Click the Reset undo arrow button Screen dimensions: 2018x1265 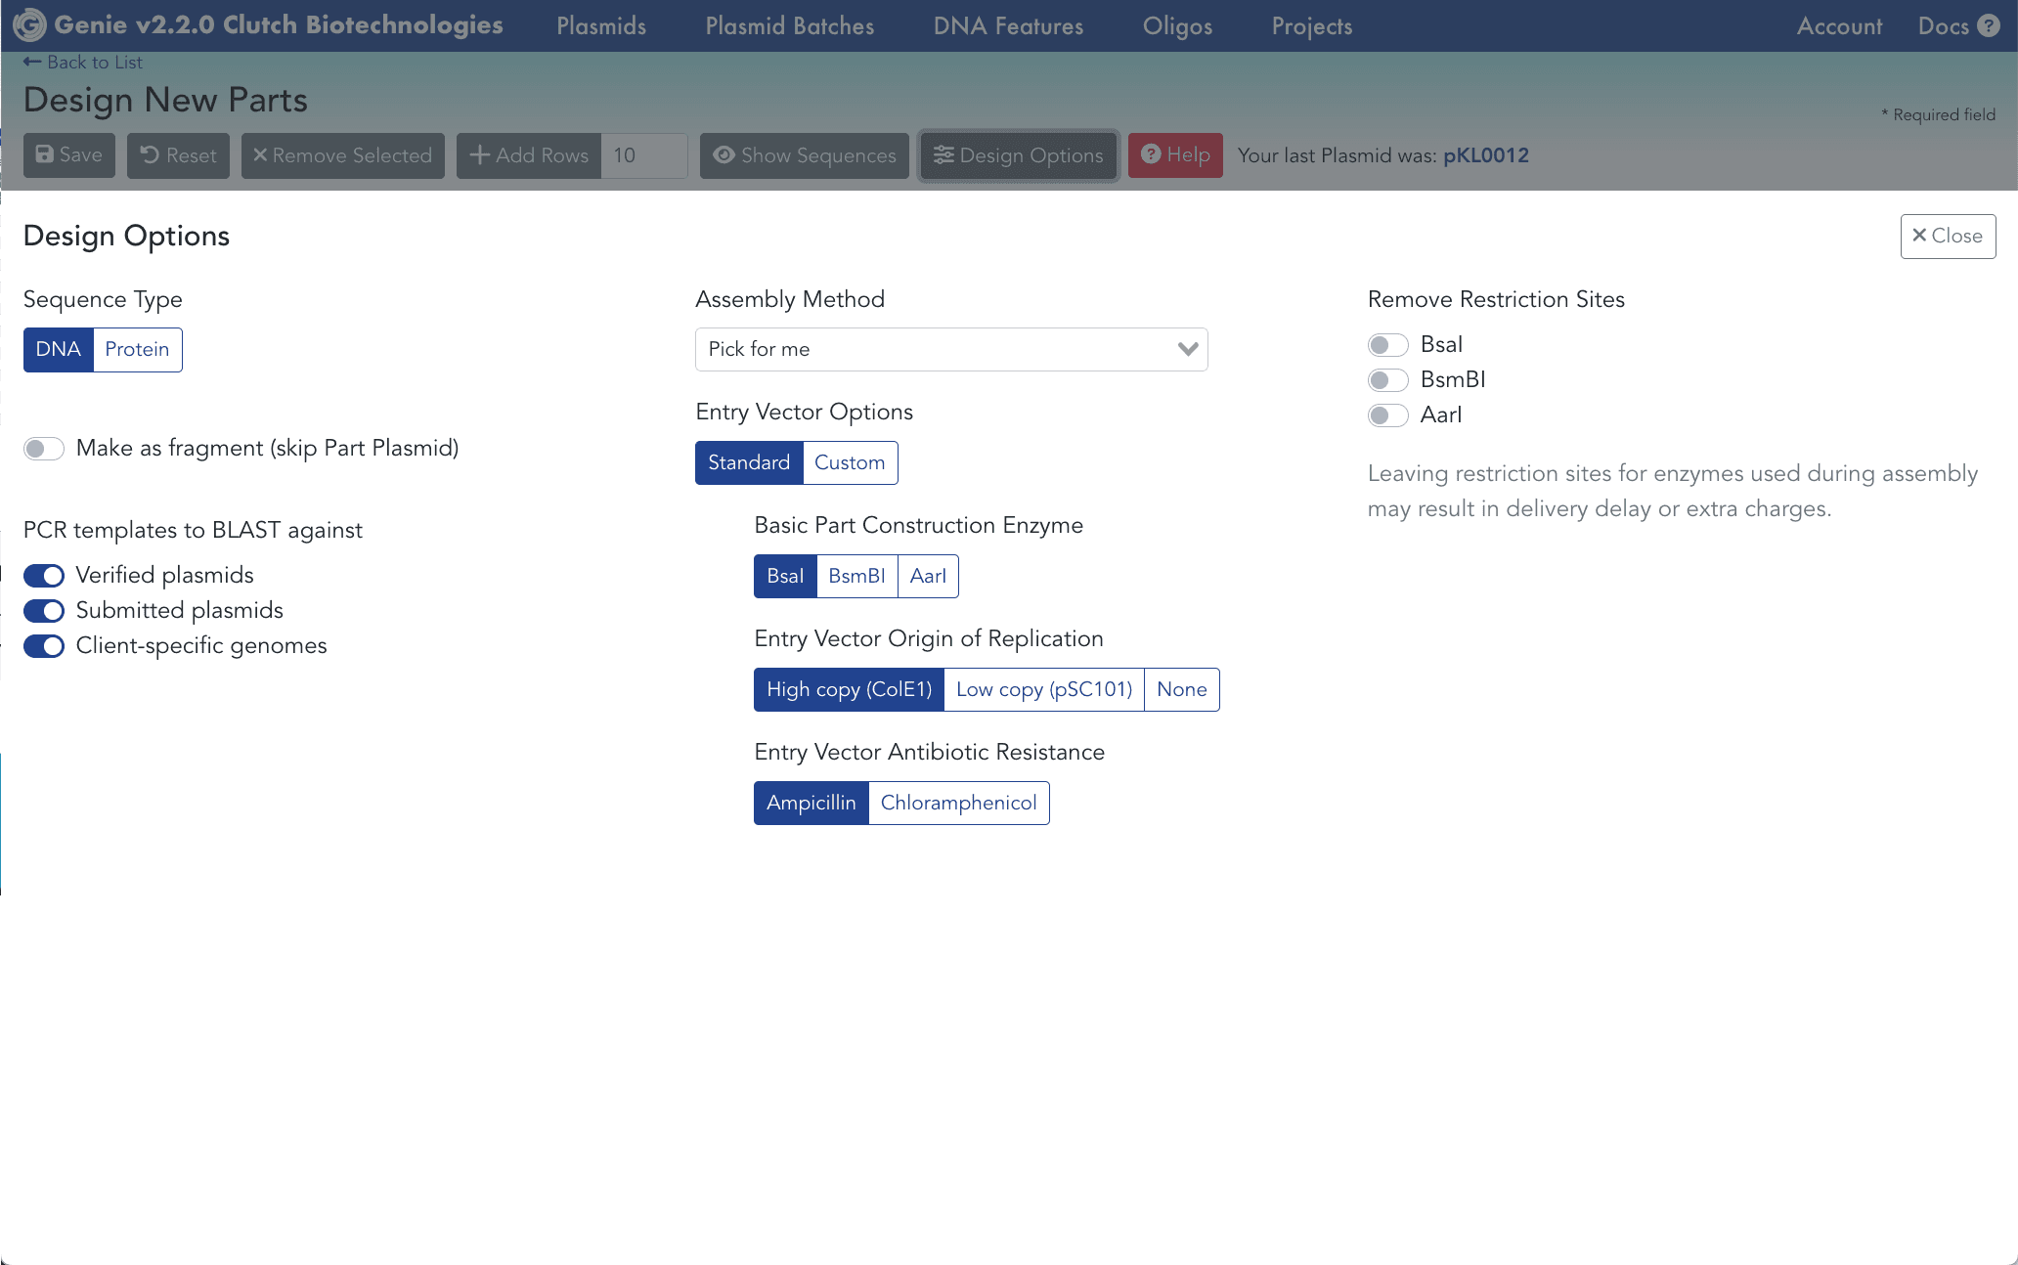[178, 155]
